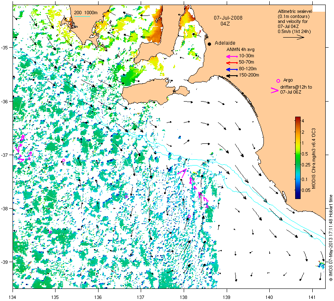
Task: Click the chlorophyll colorbar at the 0.25 level
Action: coord(298,165)
